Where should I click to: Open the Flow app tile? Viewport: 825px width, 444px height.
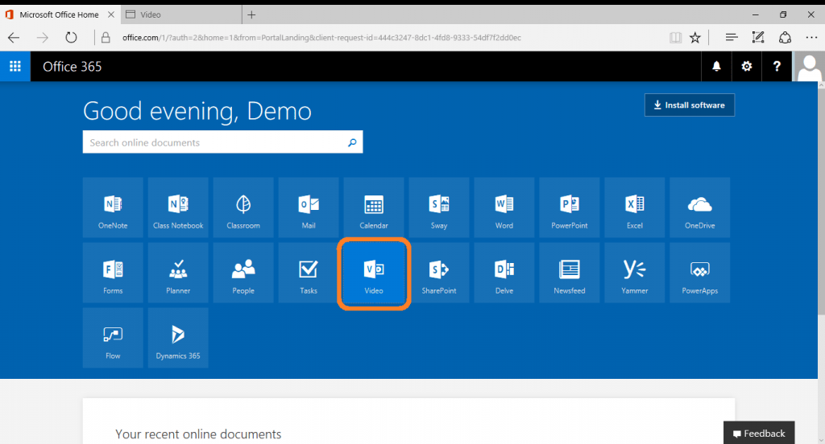113,338
